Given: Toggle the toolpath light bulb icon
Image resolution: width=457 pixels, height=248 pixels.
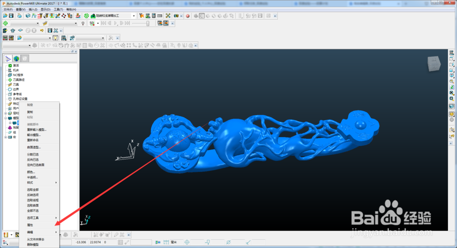Looking at the screenshot, I should click(x=83, y=23).
